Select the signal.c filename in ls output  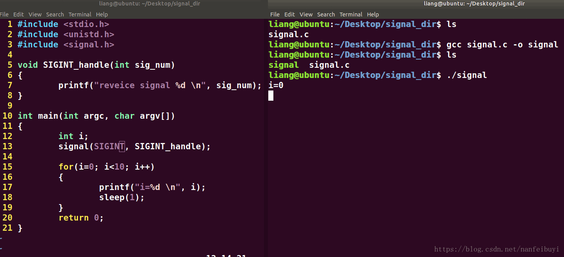289,34
